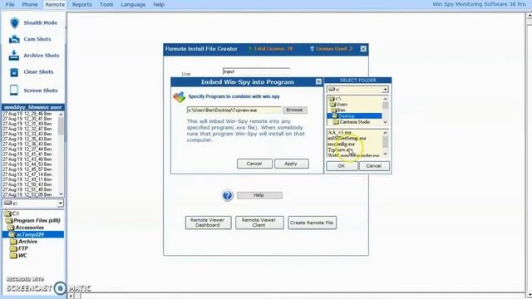Select AA_v3.exe in the file list
532x299 pixels.
(340, 133)
